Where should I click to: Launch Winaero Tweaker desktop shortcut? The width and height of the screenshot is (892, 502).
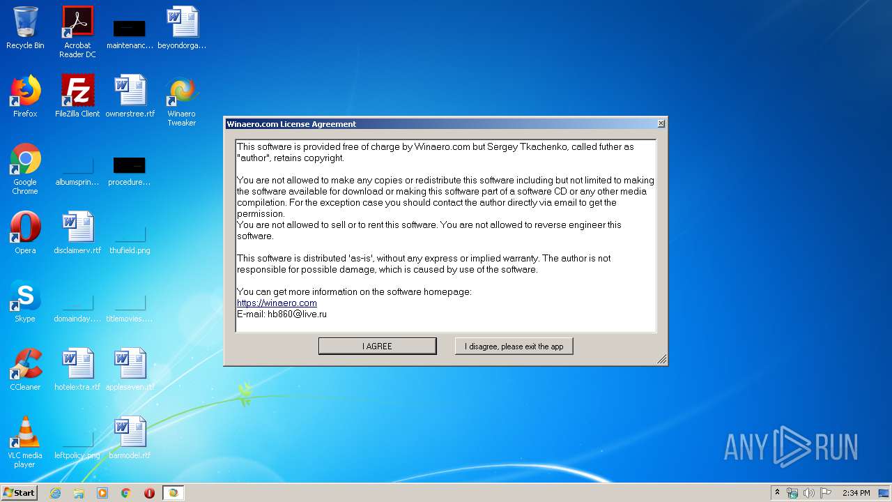[x=182, y=101]
